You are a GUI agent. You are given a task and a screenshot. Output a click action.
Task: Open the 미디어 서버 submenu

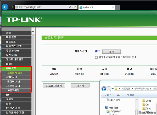coord(16,82)
